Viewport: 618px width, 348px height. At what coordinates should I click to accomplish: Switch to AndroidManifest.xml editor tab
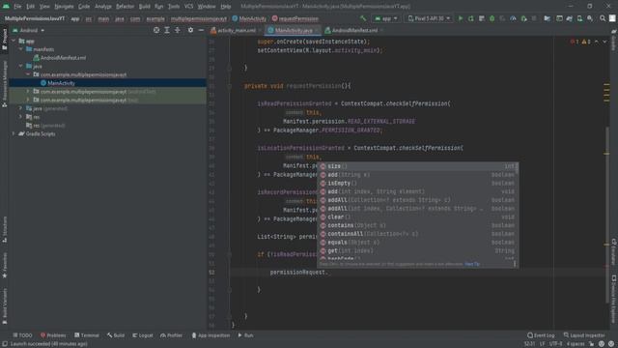pyautogui.click(x=353, y=30)
